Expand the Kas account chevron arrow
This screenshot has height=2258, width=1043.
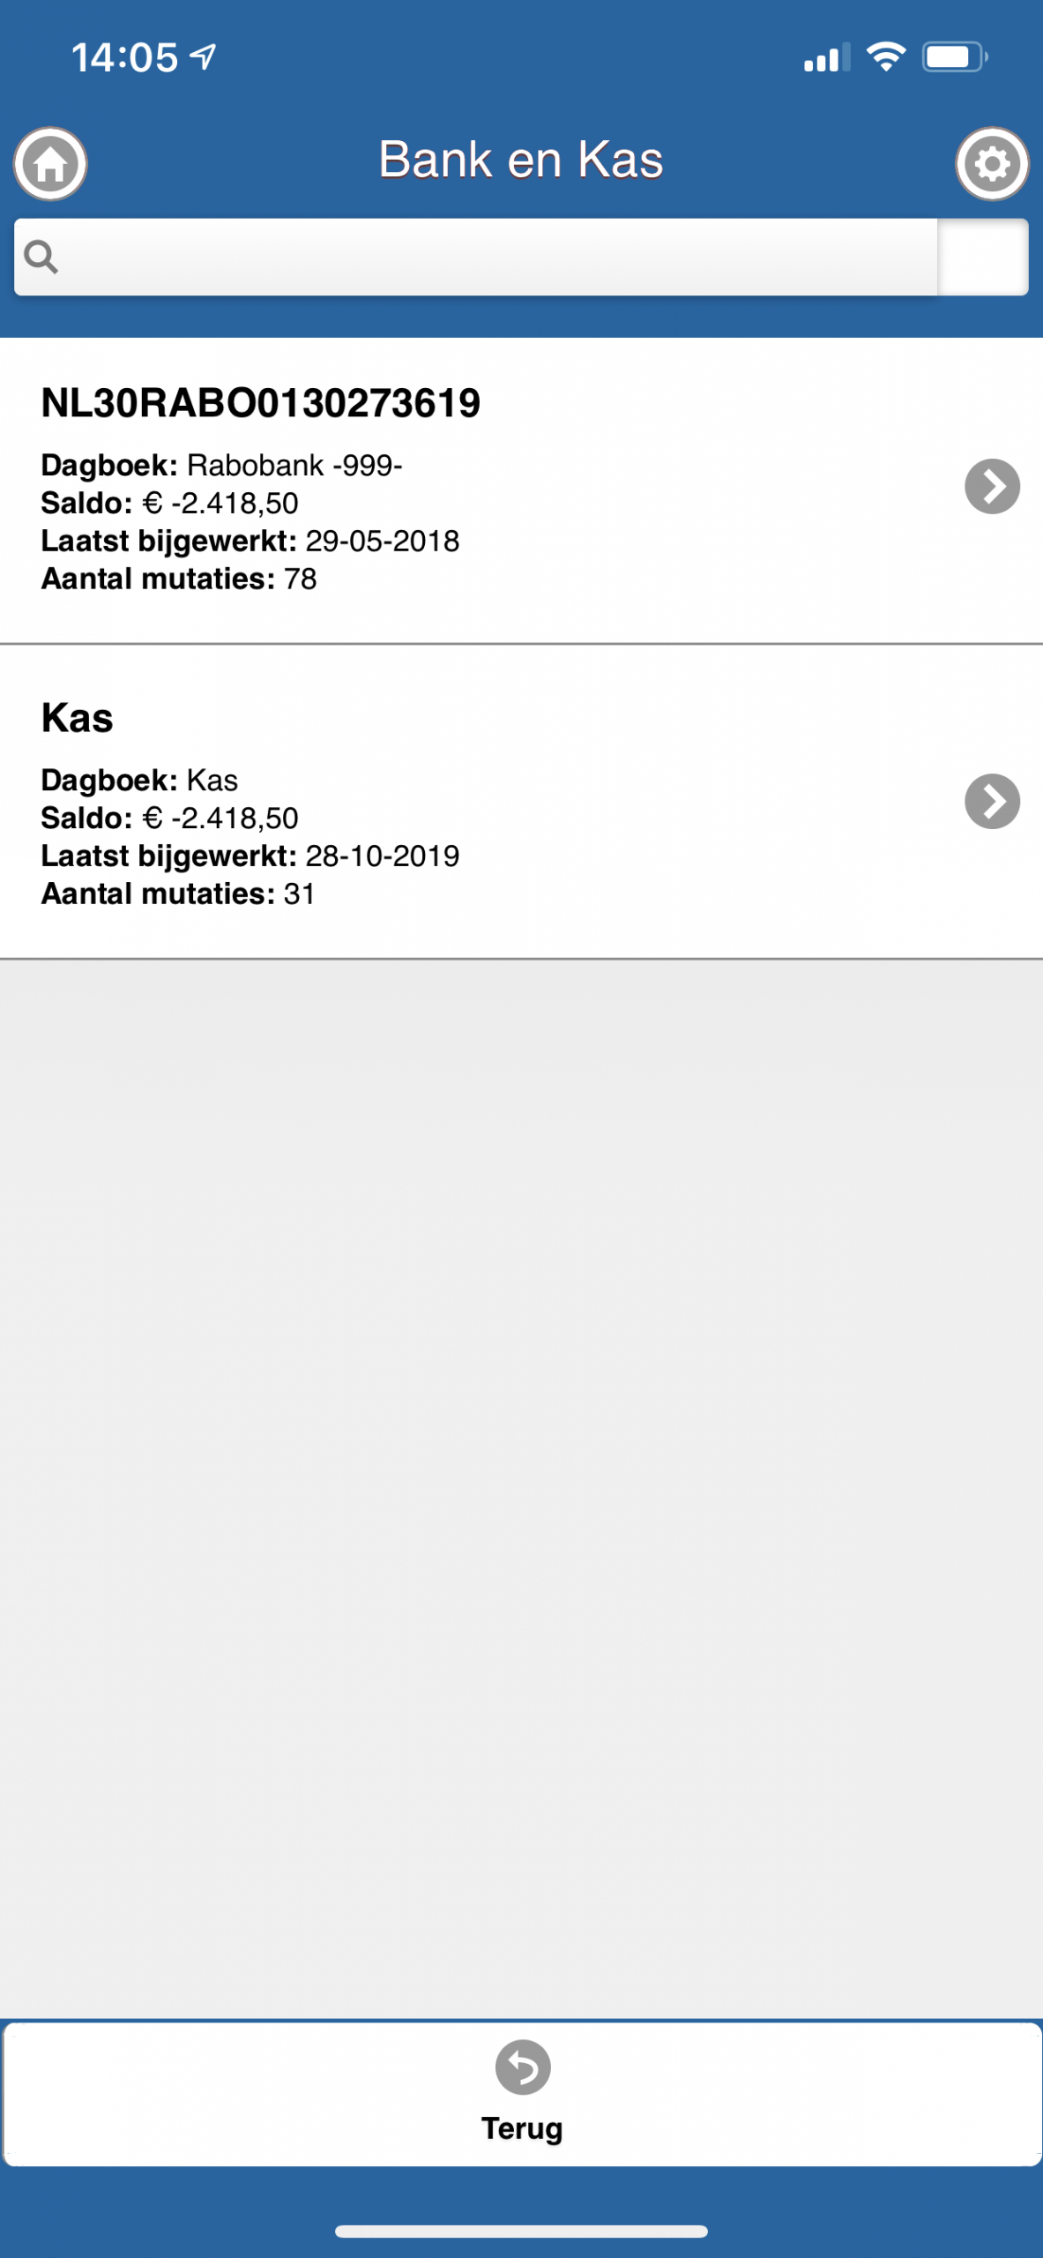point(992,801)
